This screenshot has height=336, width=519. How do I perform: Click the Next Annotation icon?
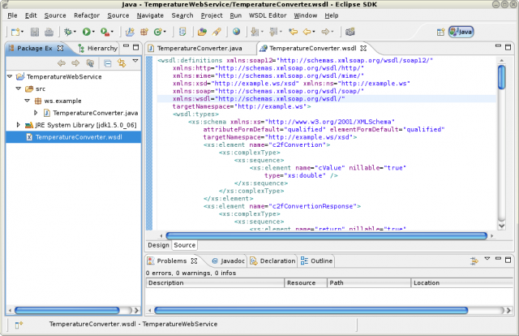(x=255, y=32)
